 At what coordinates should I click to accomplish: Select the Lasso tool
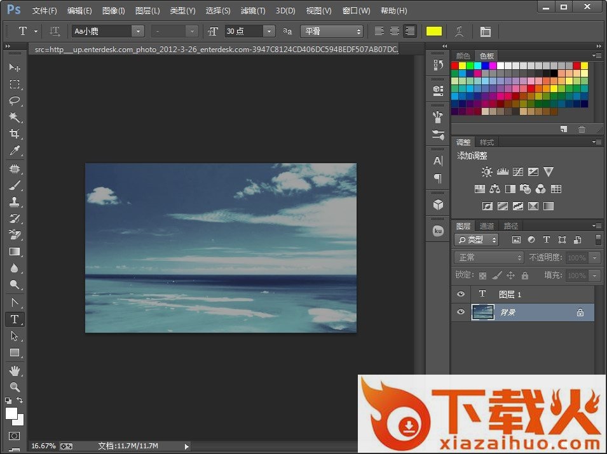tap(15, 101)
